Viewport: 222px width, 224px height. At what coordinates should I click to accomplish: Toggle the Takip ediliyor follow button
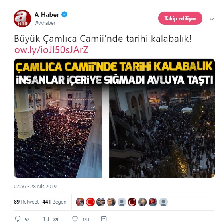[x=180, y=18]
